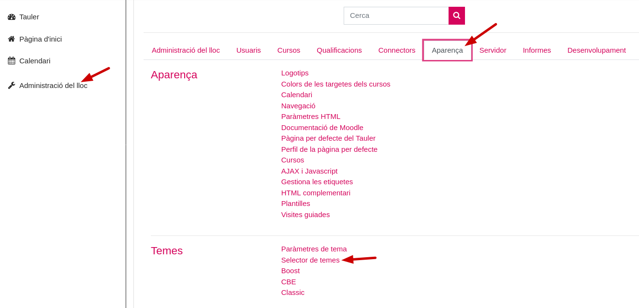Click the magnifier search button
The height and width of the screenshot is (308, 639).
click(456, 15)
